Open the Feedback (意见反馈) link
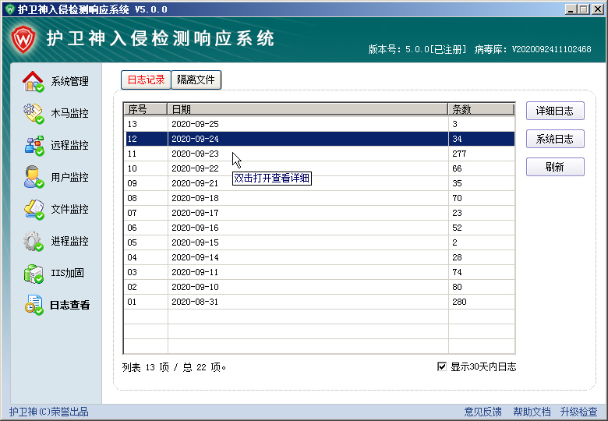 [x=483, y=412]
